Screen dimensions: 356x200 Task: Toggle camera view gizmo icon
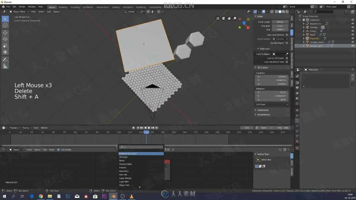(223, 18)
